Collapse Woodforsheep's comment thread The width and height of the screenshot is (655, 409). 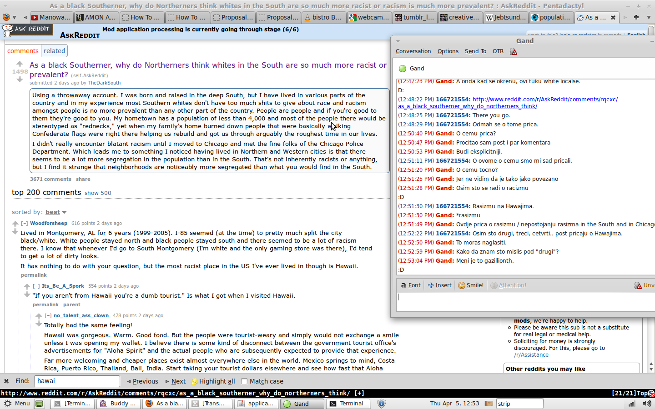tap(25, 223)
